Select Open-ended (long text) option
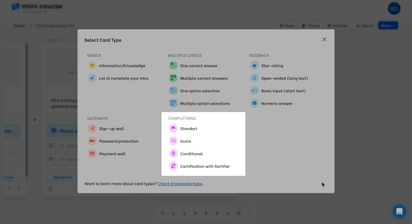 283,78
